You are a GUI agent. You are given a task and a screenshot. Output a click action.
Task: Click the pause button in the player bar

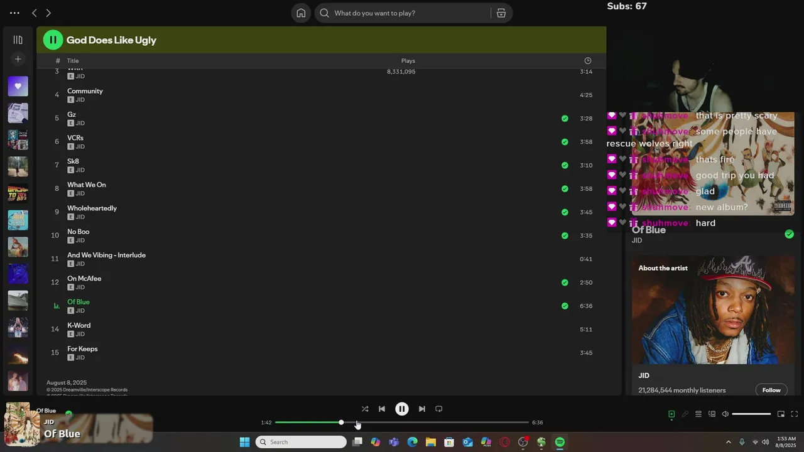tap(402, 409)
